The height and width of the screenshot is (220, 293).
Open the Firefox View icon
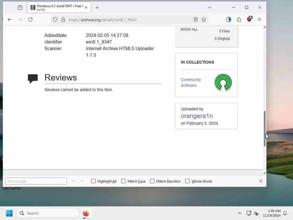20,7
